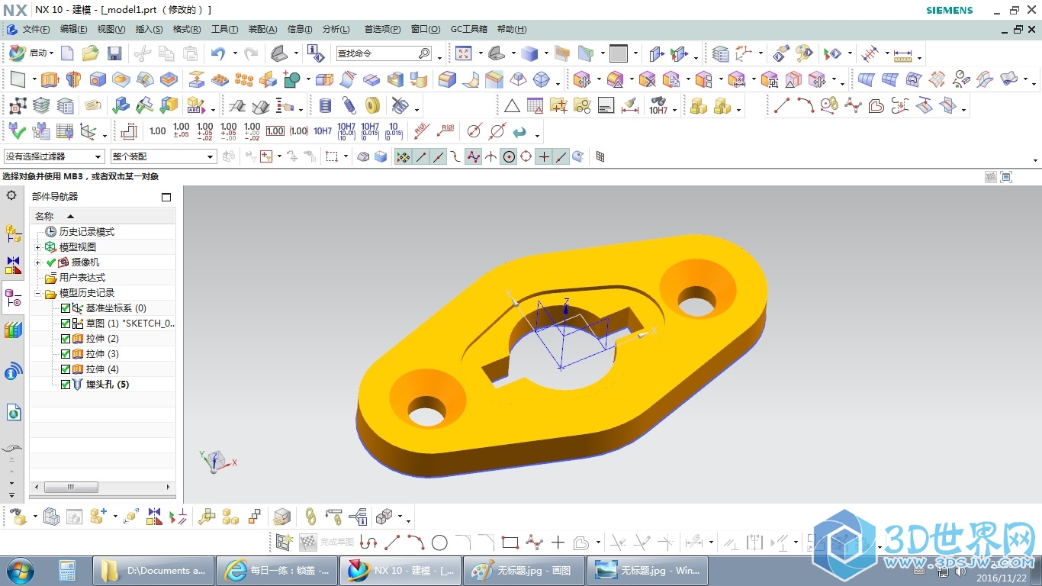The width and height of the screenshot is (1042, 586).
Task: Open a file with the folder icon
Action: (91, 53)
